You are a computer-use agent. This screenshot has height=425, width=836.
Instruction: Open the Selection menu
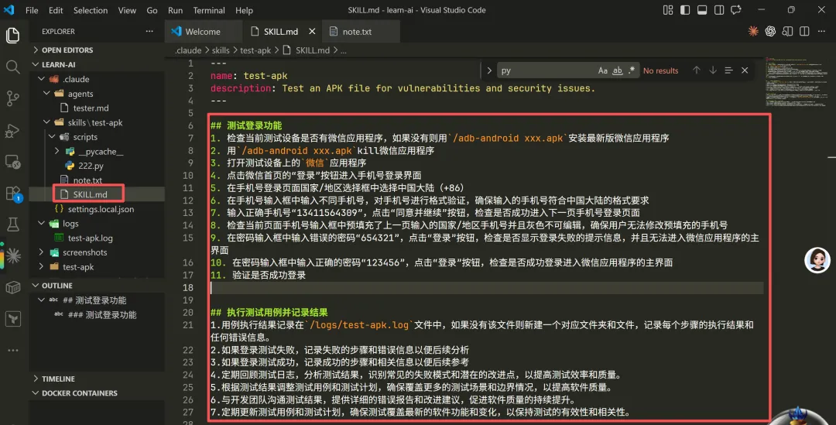pos(91,10)
